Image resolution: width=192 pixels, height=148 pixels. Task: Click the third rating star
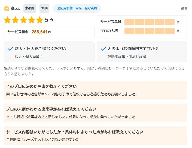(x=24, y=20)
